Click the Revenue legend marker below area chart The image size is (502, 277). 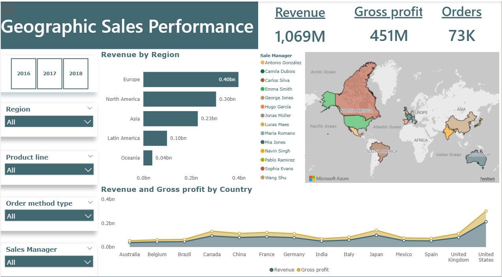click(x=272, y=270)
